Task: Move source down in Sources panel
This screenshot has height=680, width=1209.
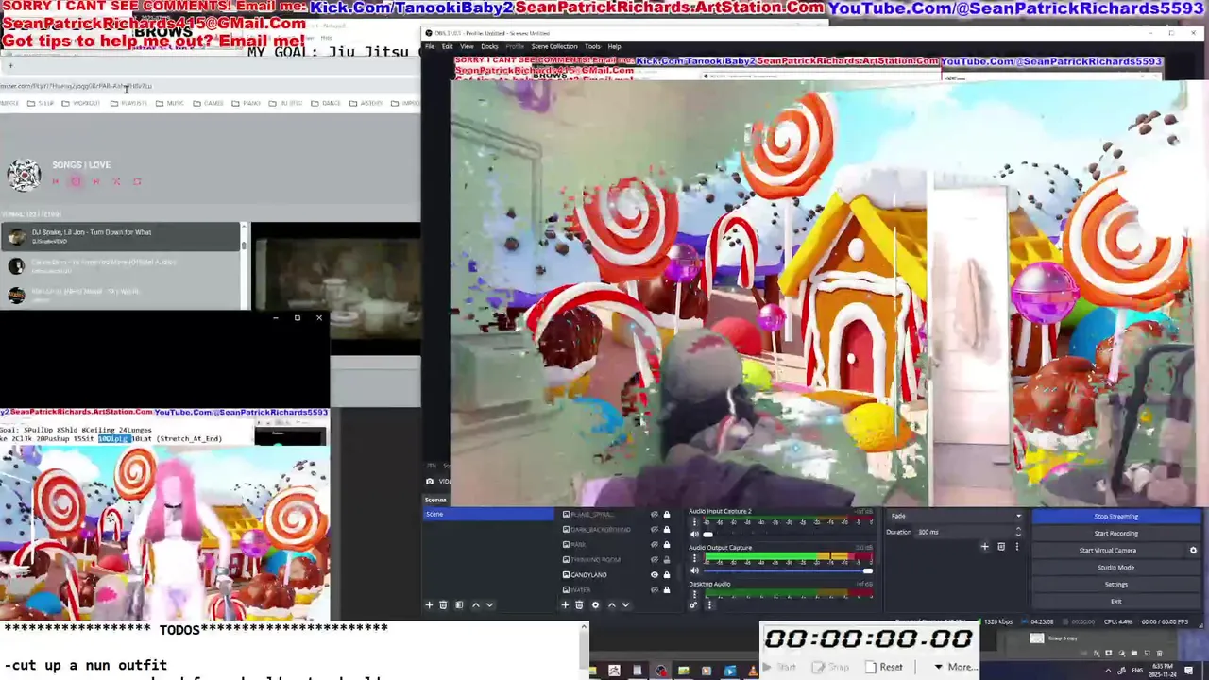Action: 625,604
